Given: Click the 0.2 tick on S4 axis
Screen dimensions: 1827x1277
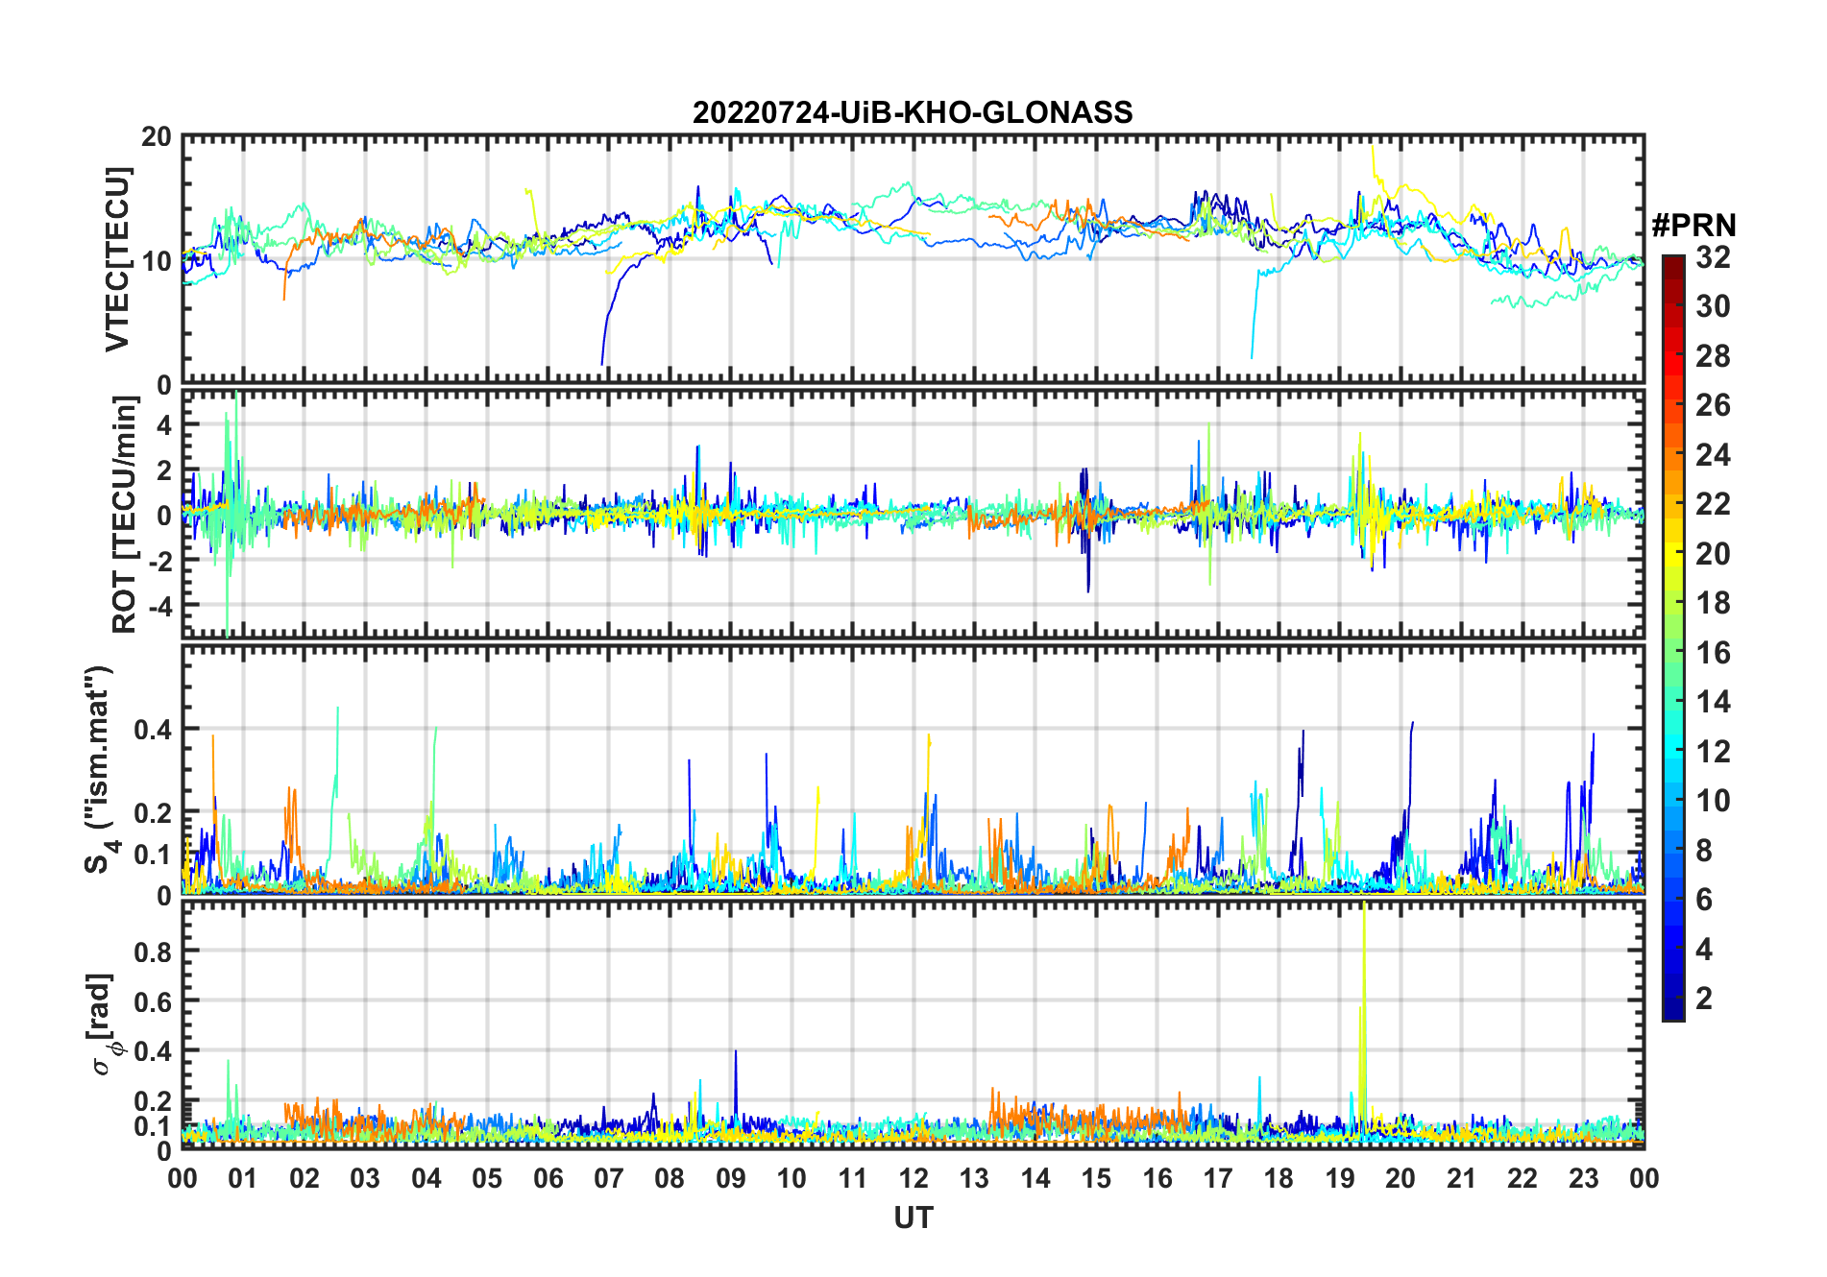Looking at the screenshot, I should [x=153, y=812].
